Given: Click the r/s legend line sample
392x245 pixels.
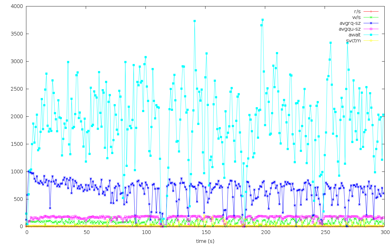Looking at the screenshot, I should click(x=371, y=11).
